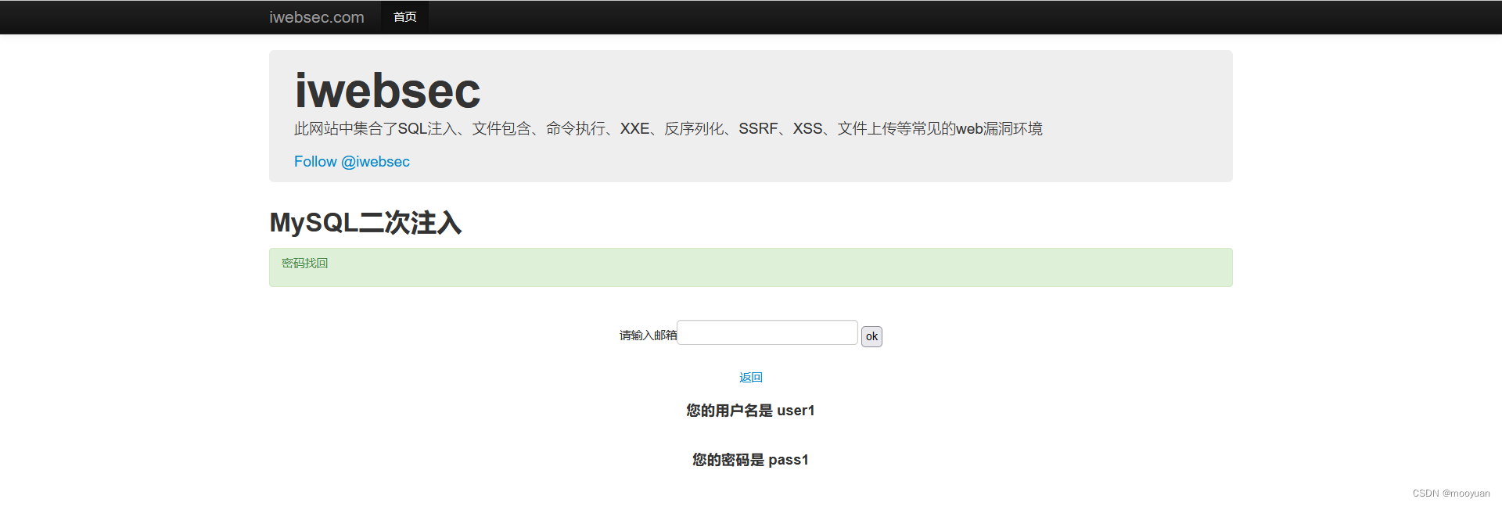Follow @iwebsec link

coord(352,161)
